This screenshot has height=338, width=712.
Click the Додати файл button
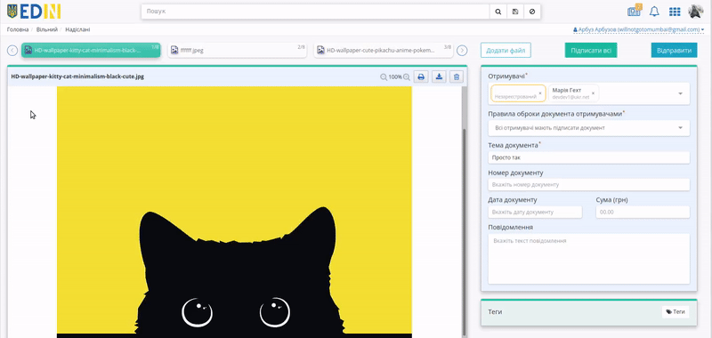tap(506, 51)
